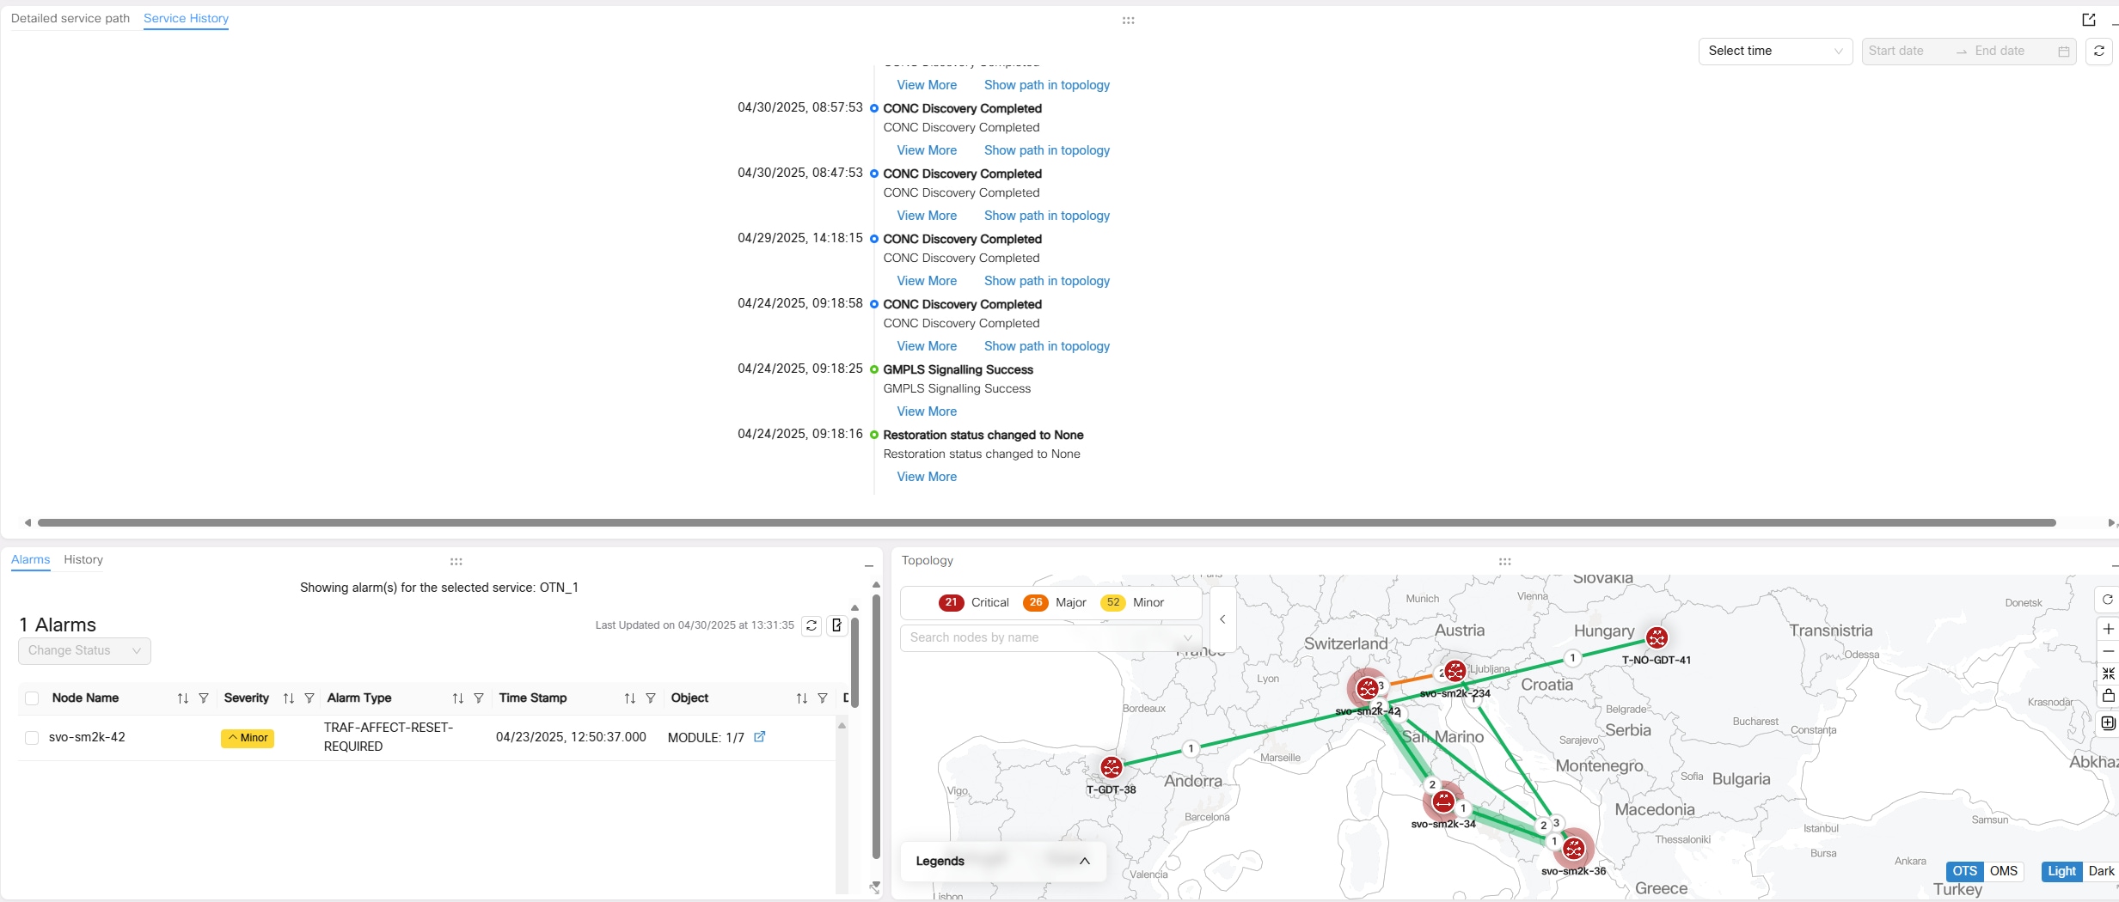
Task: Filter alarms by Node Name
Action: [204, 698]
